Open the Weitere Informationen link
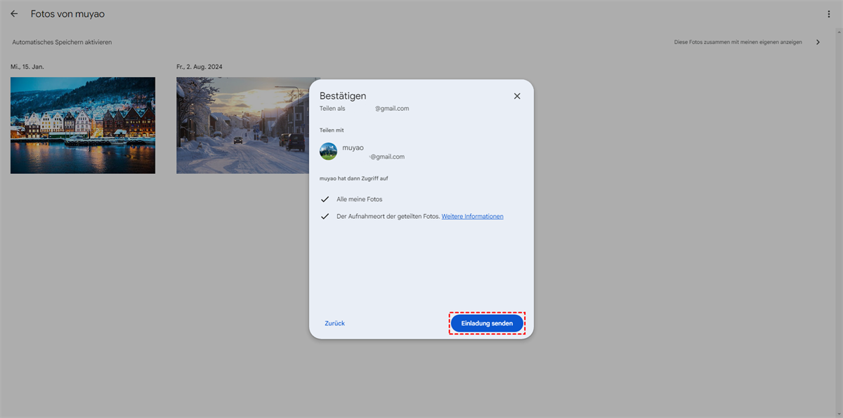This screenshot has width=843, height=418. pyautogui.click(x=472, y=216)
